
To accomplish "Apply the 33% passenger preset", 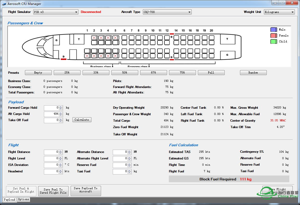I will pos(96,73).
